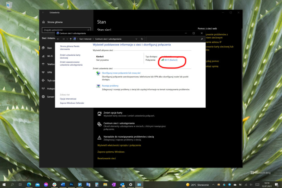
Task: Click the Control Panel search field
Action: tap(175, 39)
